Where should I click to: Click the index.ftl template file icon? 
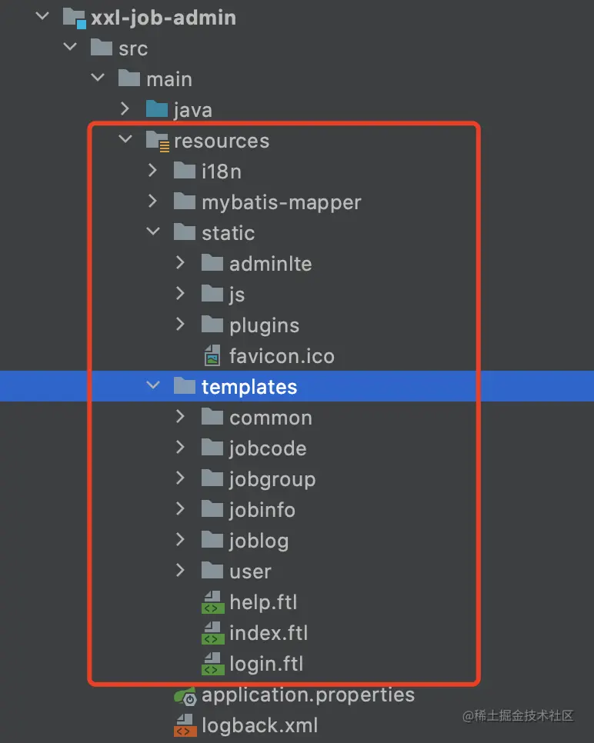pos(212,633)
